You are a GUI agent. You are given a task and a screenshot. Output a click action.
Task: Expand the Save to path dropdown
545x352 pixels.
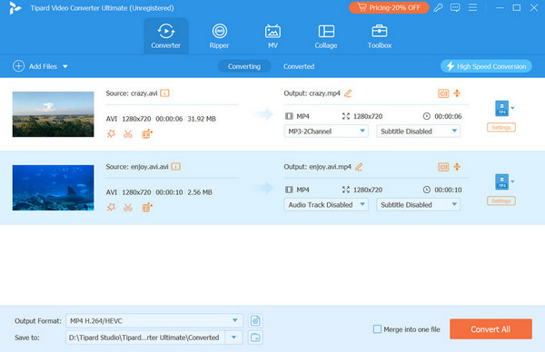(234, 337)
